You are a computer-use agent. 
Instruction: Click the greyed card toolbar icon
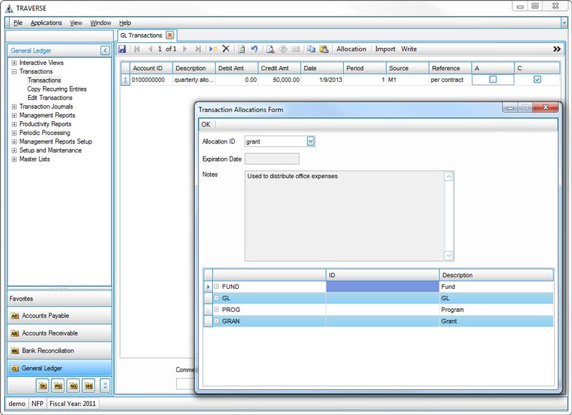(x=296, y=49)
